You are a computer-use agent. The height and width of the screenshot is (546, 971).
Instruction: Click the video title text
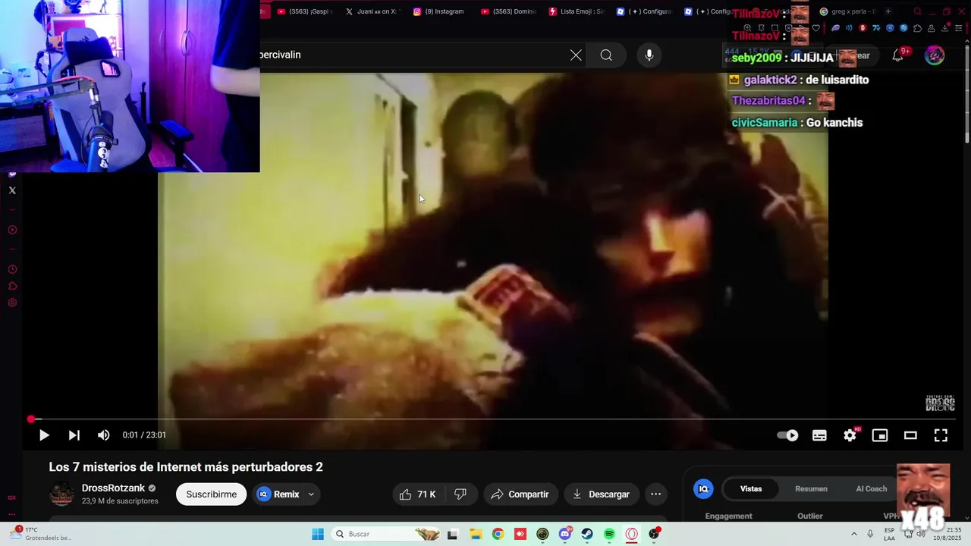[186, 467]
